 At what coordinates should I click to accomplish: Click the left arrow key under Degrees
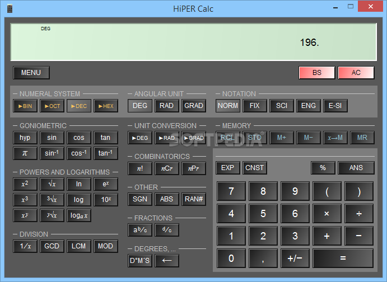167,261
